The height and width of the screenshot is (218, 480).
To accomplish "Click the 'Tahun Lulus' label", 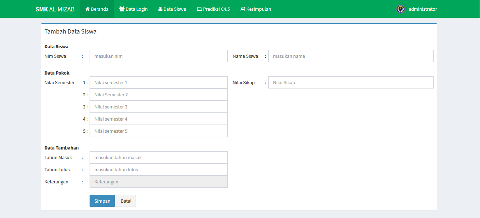I will [57, 169].
